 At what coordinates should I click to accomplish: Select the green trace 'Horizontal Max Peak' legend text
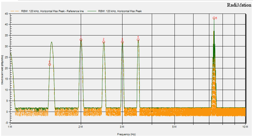pos(120,11)
